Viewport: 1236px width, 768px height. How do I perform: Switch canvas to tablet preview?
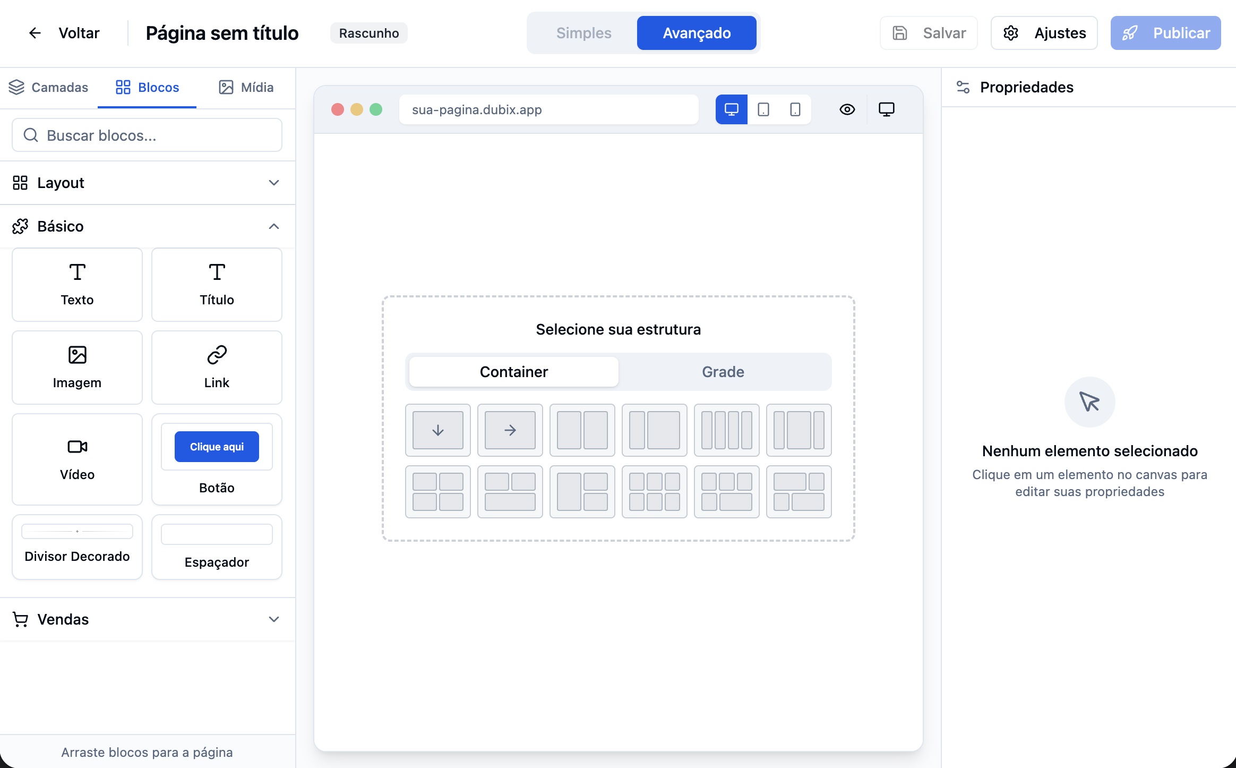(x=763, y=109)
